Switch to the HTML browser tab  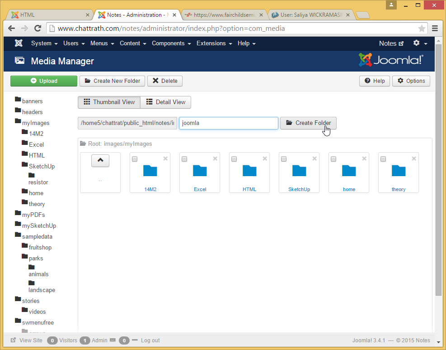click(x=50, y=15)
